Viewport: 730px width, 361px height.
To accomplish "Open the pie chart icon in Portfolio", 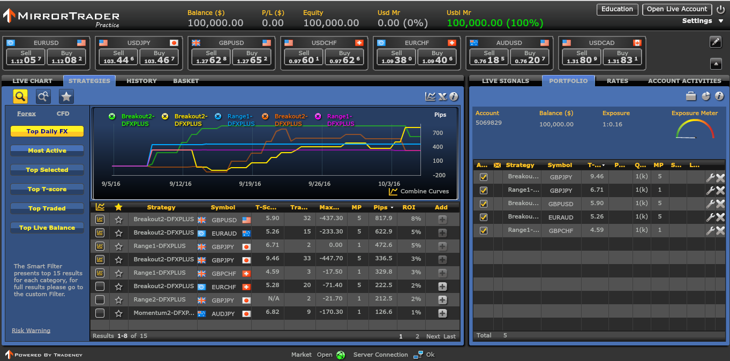I will [706, 96].
